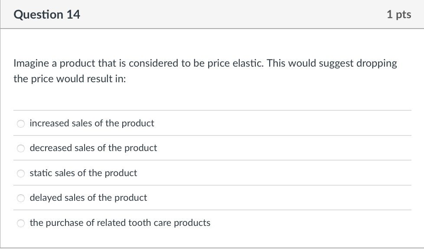This screenshot has height=251, width=424.
Task: Choose the purchase of related tooth care products
Action: pos(120,223)
